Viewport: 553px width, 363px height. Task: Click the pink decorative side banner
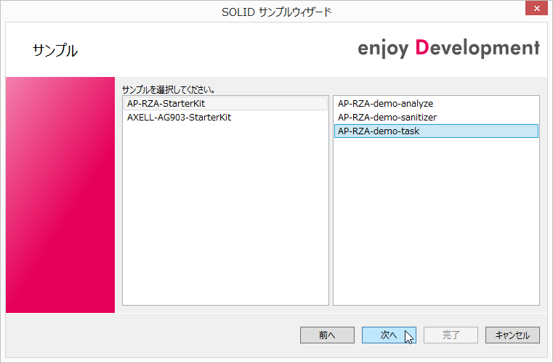pyautogui.click(x=60, y=195)
